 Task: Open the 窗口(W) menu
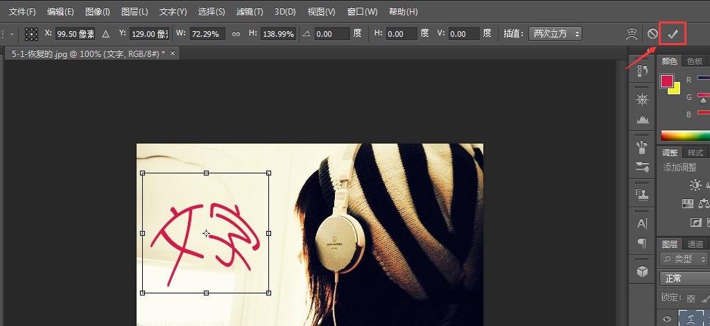[x=362, y=12]
